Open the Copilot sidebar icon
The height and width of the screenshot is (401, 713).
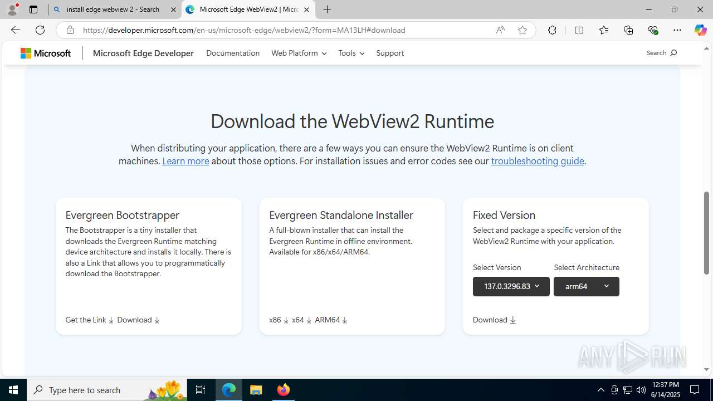point(700,30)
